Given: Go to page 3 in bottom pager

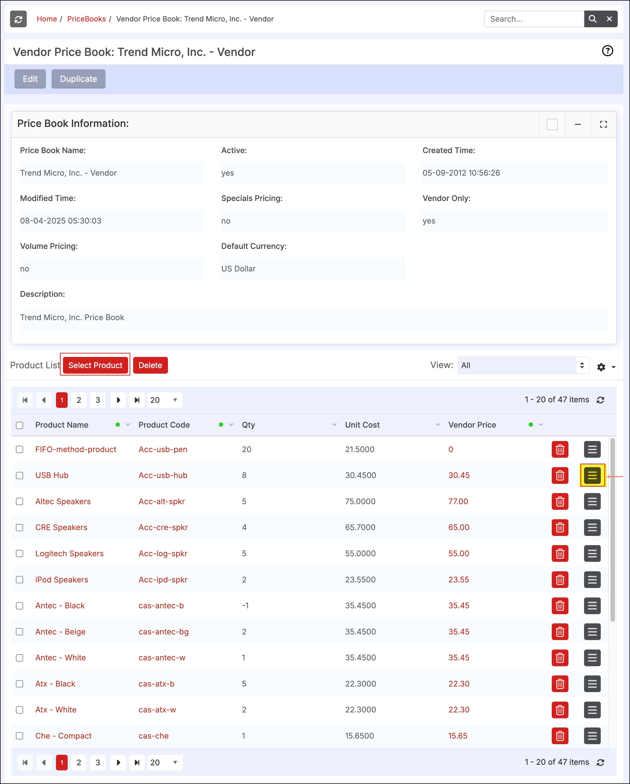Looking at the screenshot, I should click(x=98, y=763).
